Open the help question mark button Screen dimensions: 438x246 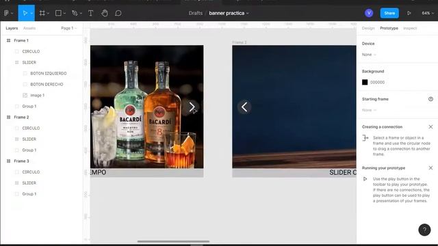(424, 230)
